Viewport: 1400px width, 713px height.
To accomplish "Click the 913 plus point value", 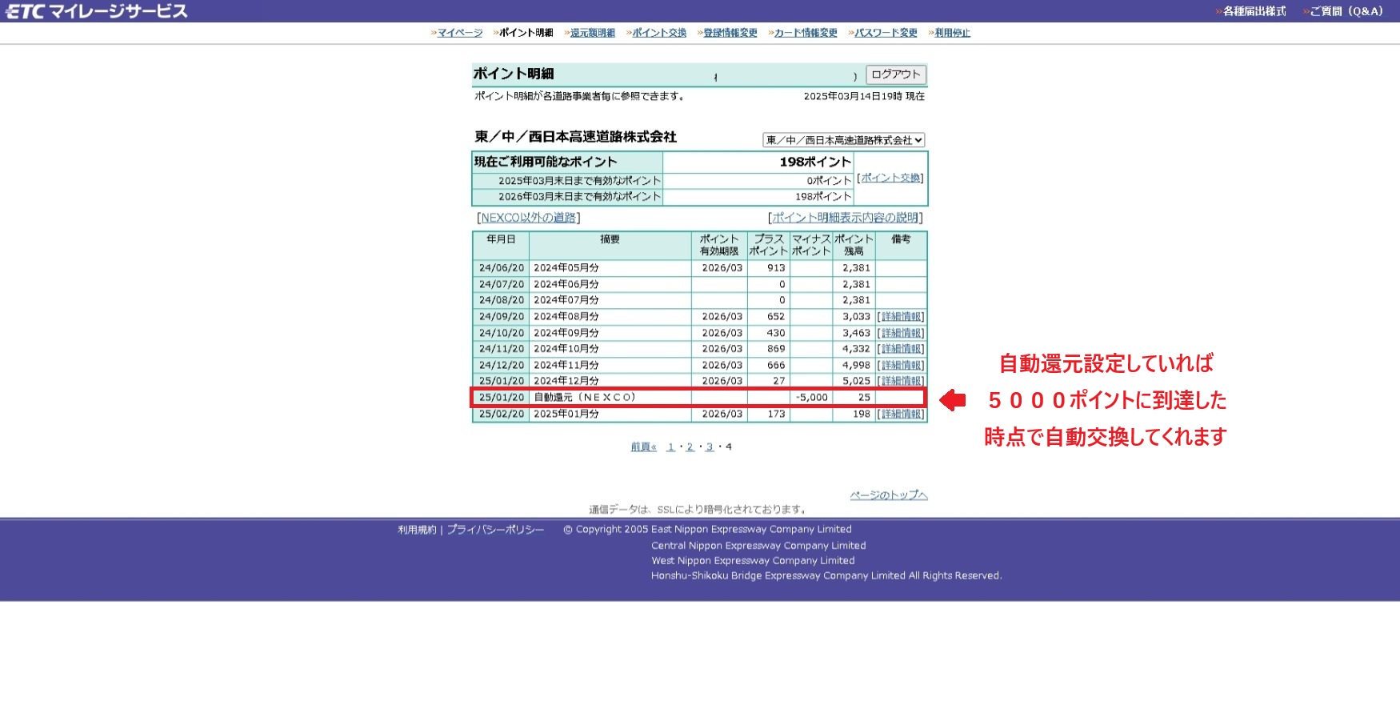I will (x=776, y=268).
